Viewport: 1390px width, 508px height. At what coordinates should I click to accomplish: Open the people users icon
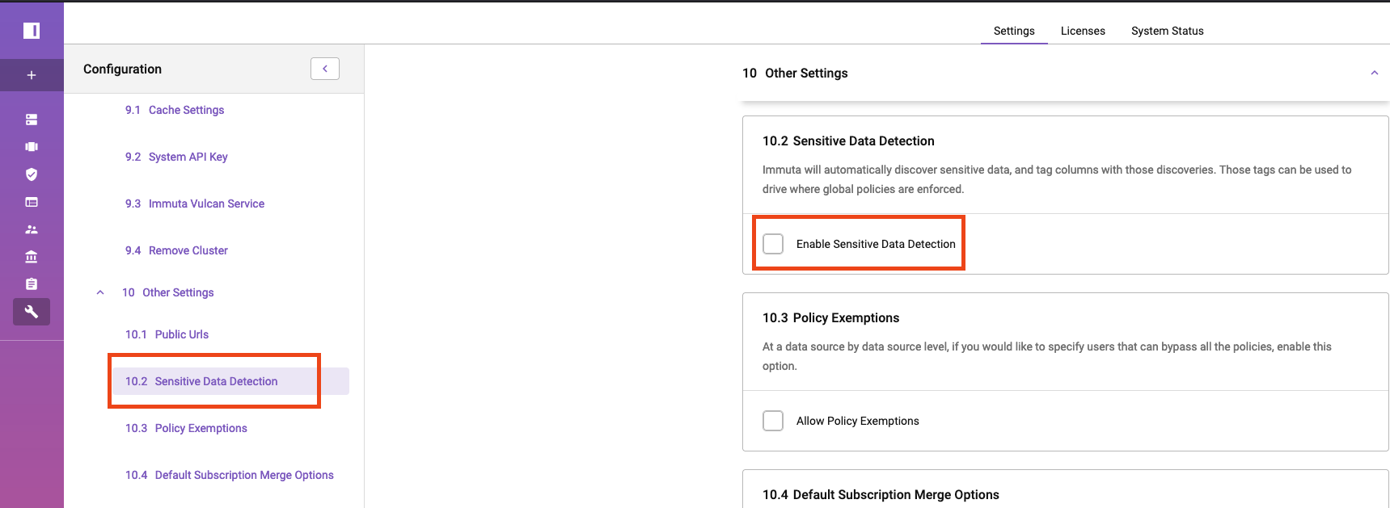tap(32, 229)
